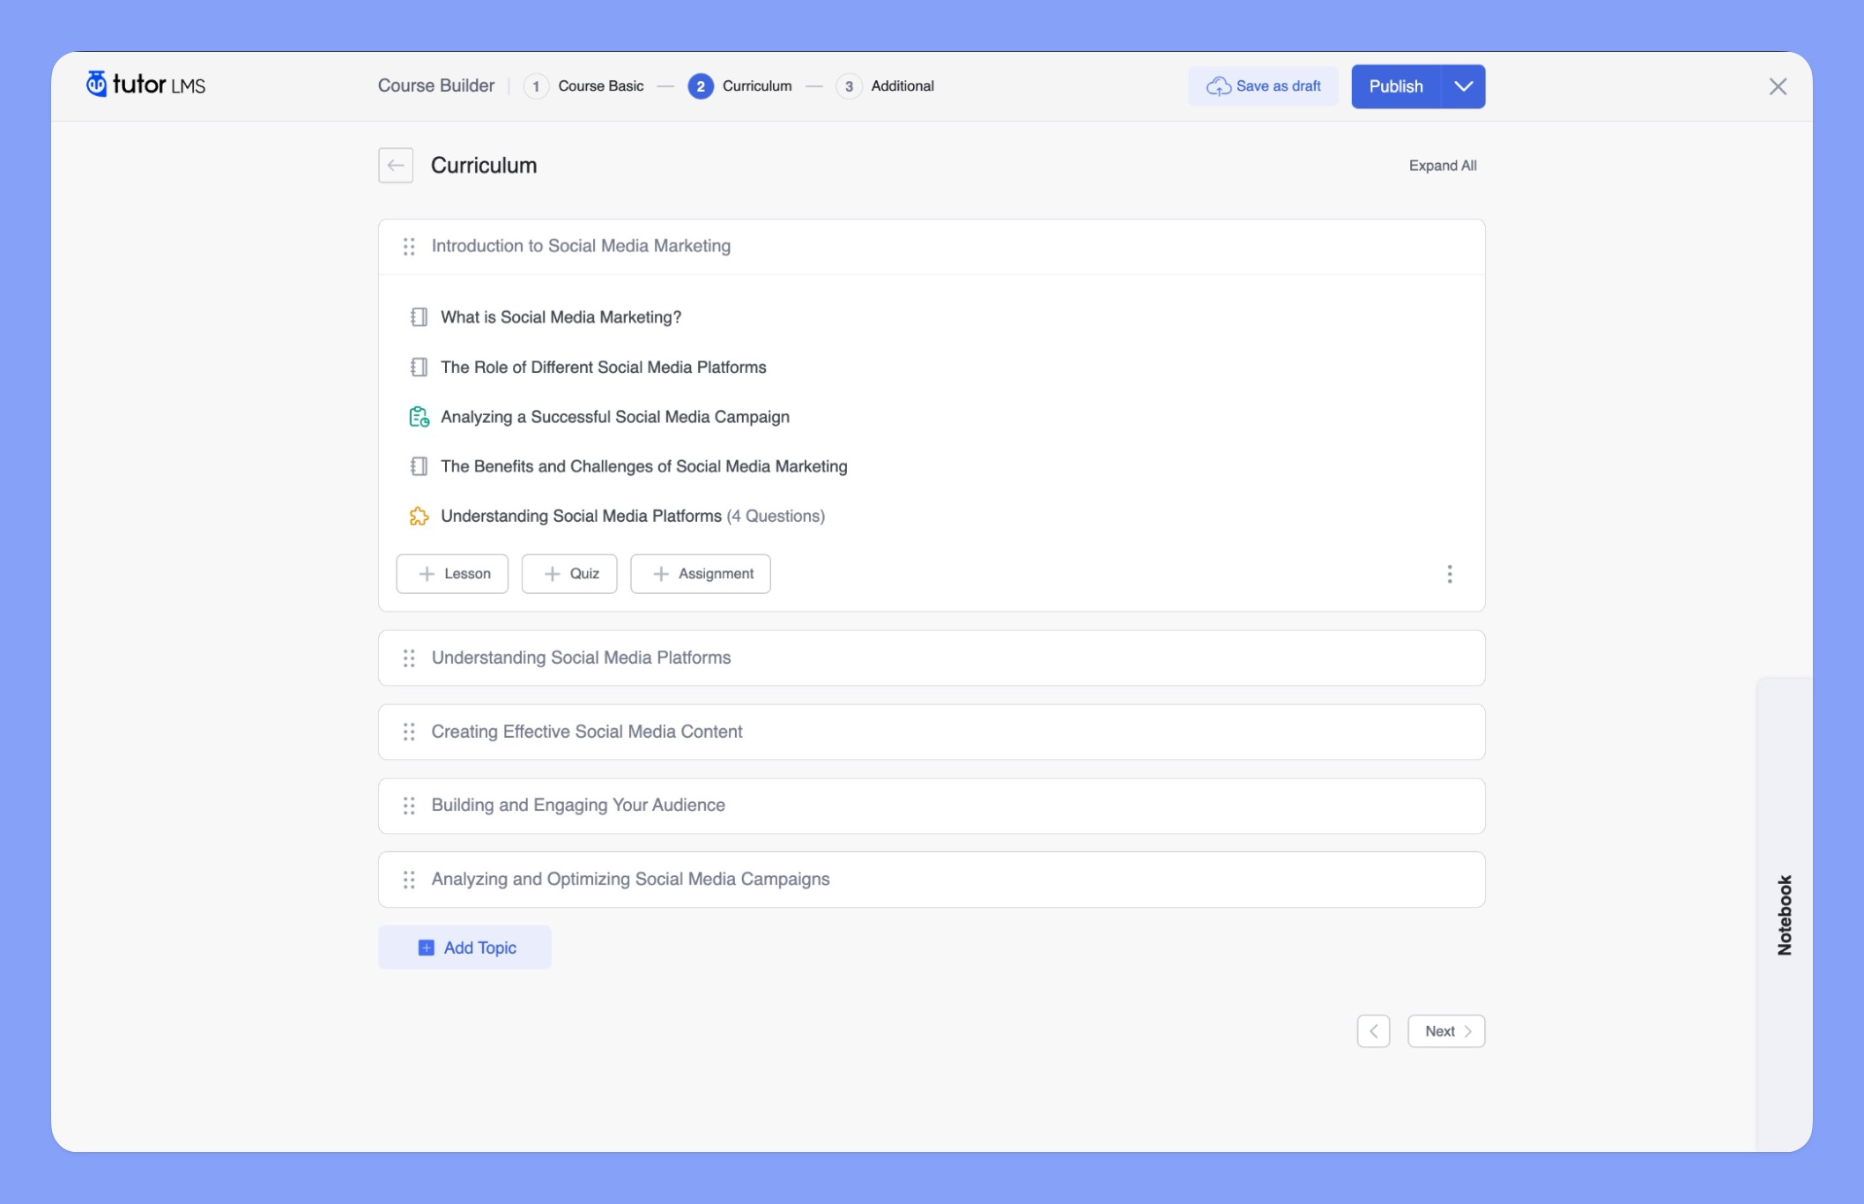Screen dimensions: 1864x1204
Task: Click the 'Next' navigation button at the bottom right
Action: click(1445, 1030)
